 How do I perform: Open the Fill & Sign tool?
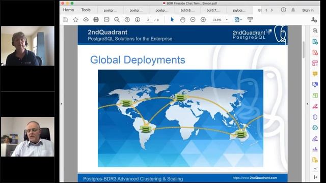pos(315,139)
